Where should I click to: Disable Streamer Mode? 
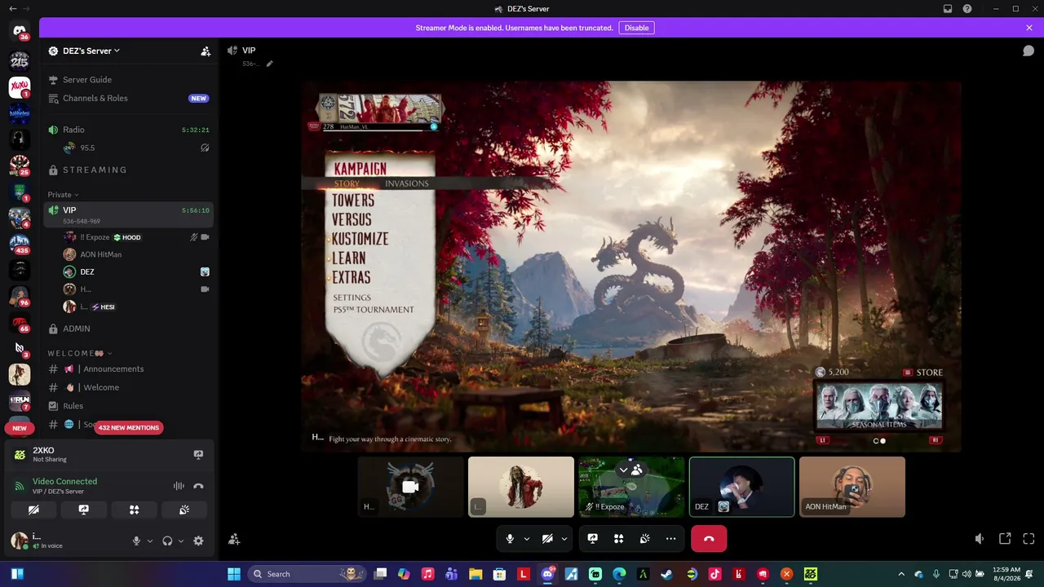coord(636,28)
